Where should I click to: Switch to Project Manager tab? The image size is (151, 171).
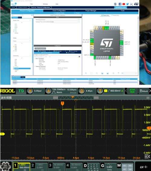[x=91, y=11]
